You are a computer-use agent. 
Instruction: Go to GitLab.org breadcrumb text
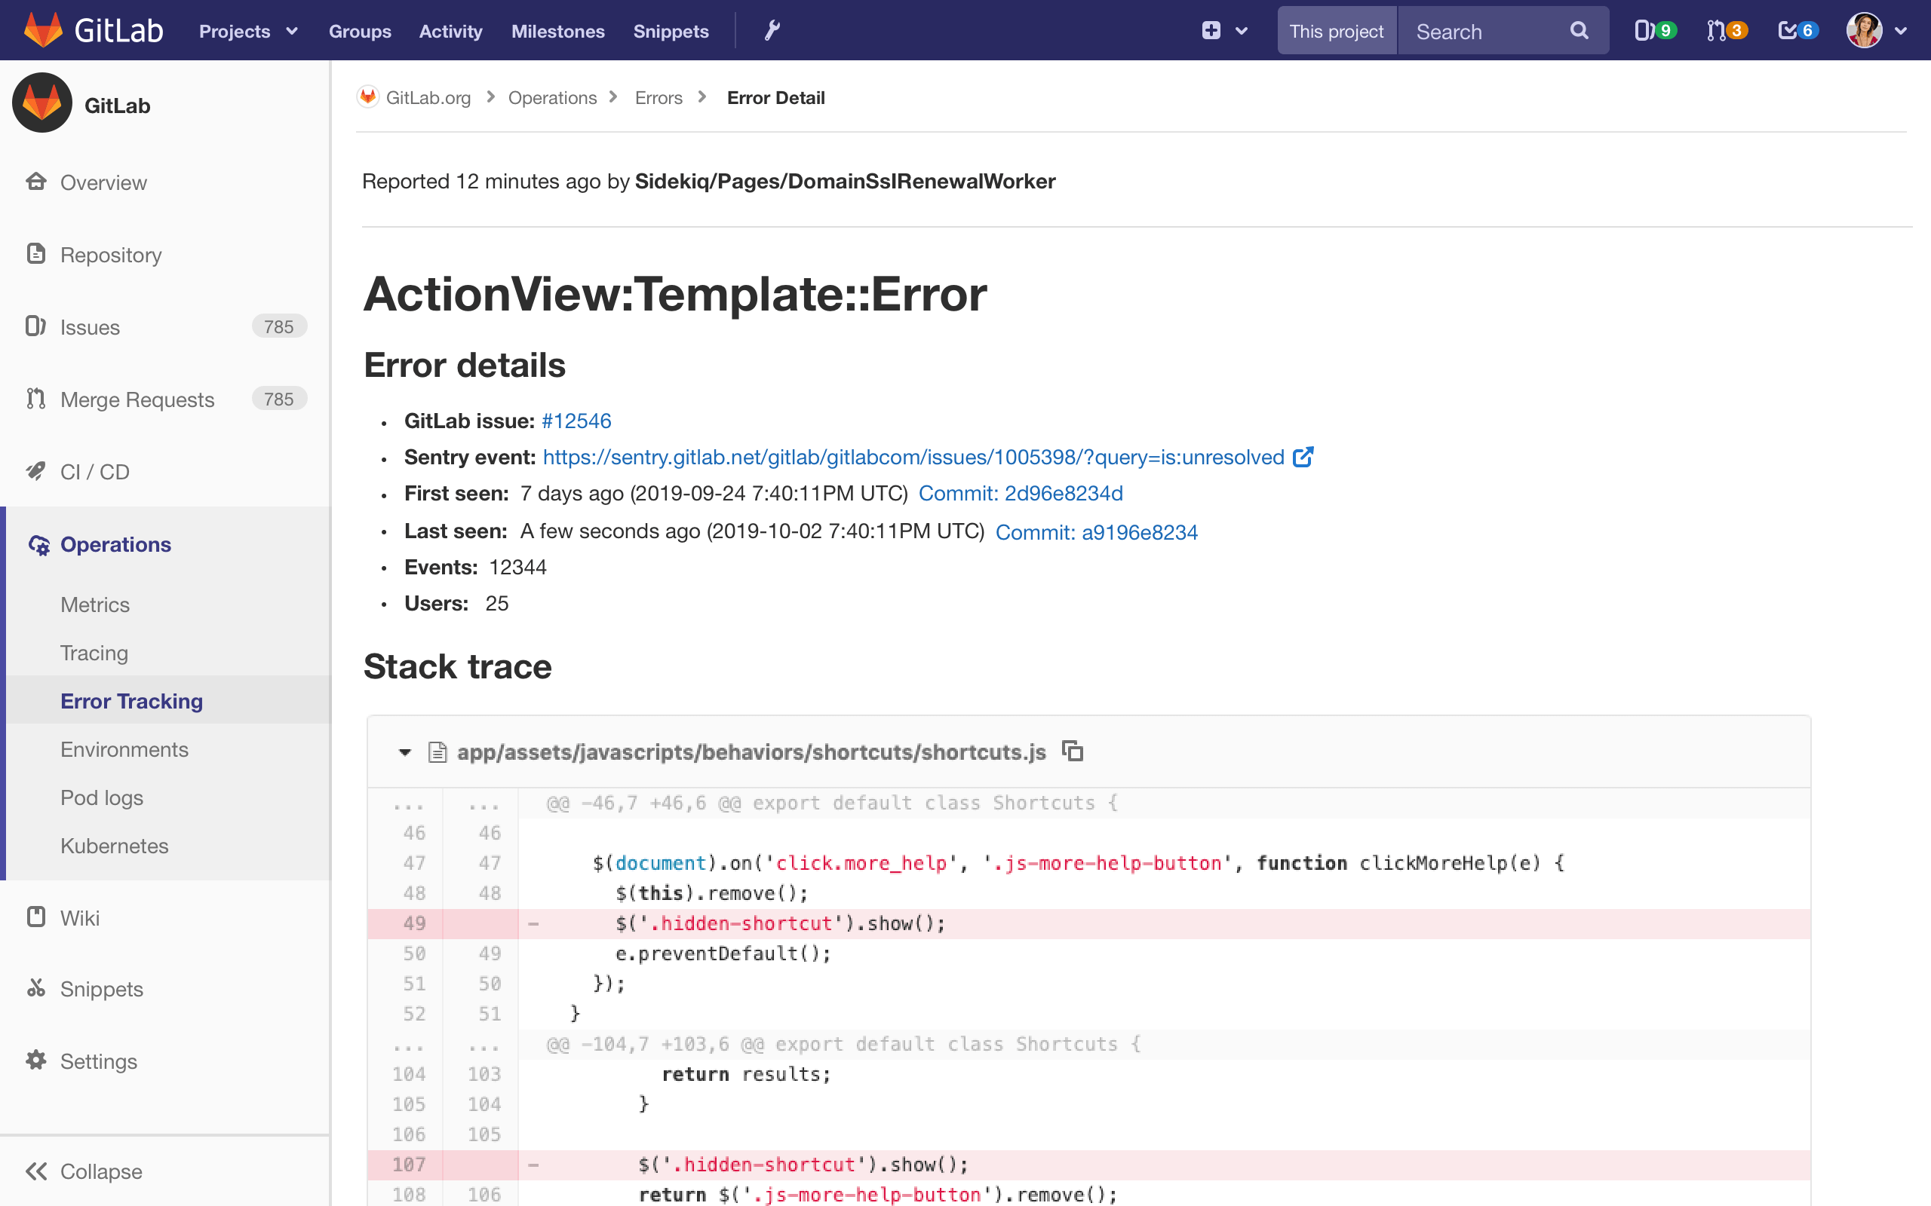coord(428,97)
